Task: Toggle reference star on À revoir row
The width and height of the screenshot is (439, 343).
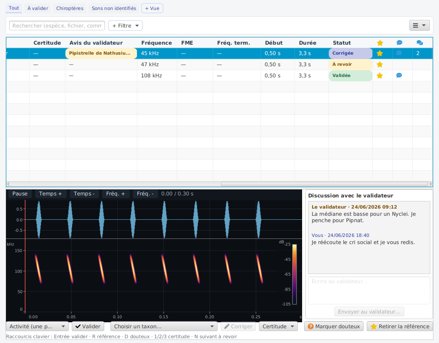Action: coord(380,64)
